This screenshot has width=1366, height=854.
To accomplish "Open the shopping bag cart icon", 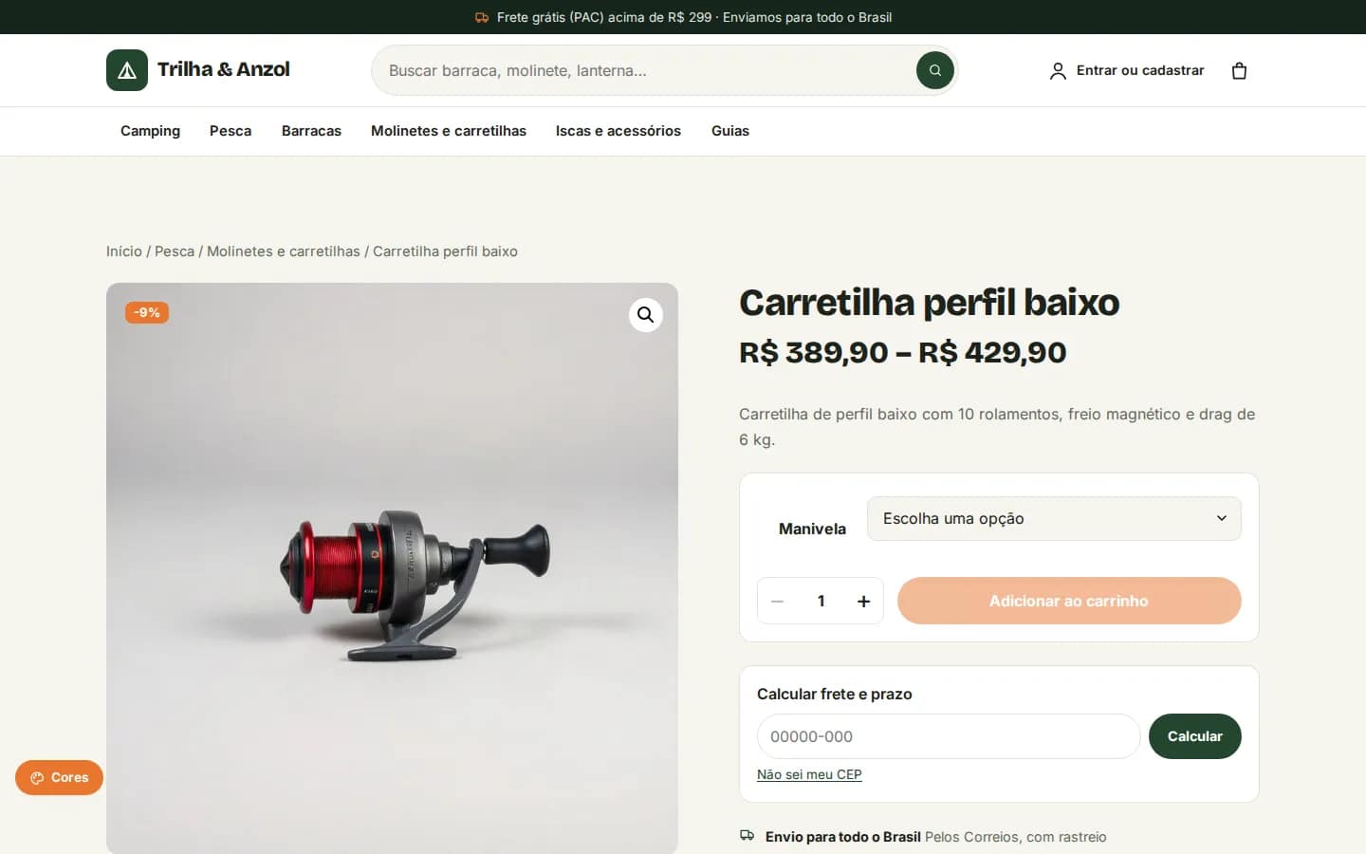I will click(x=1239, y=71).
